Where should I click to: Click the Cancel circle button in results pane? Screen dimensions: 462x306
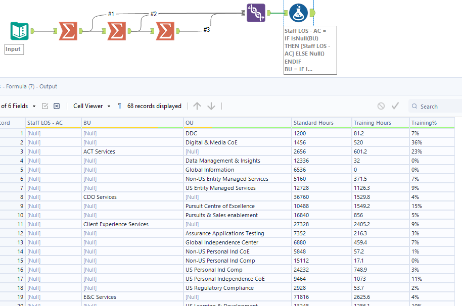coord(382,106)
